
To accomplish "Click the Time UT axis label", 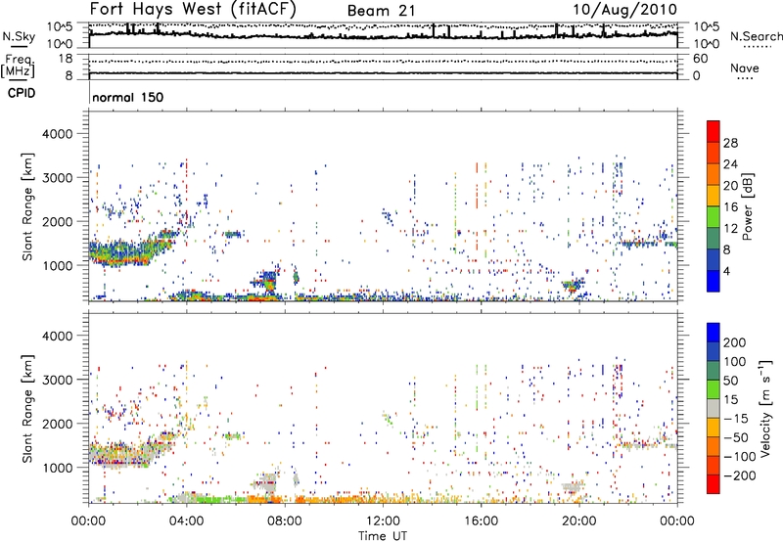I will pos(383,535).
